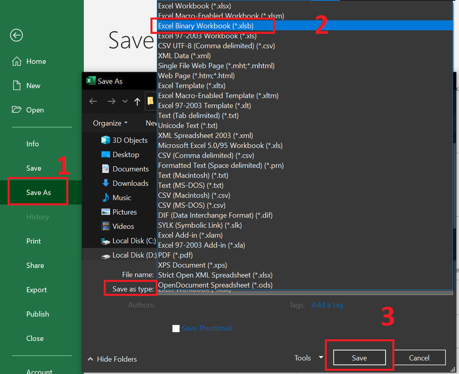Image resolution: width=459 pixels, height=374 pixels.
Task: Choose Excel Template (*.xltx) type
Action: tap(305, 86)
